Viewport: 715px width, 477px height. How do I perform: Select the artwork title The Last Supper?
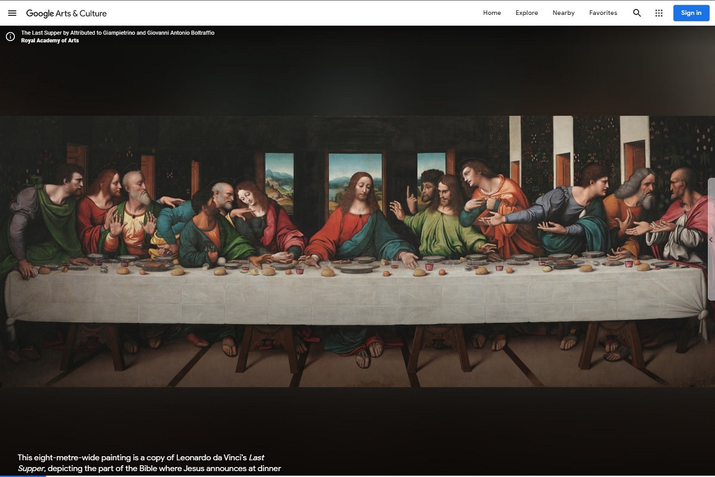(x=118, y=33)
